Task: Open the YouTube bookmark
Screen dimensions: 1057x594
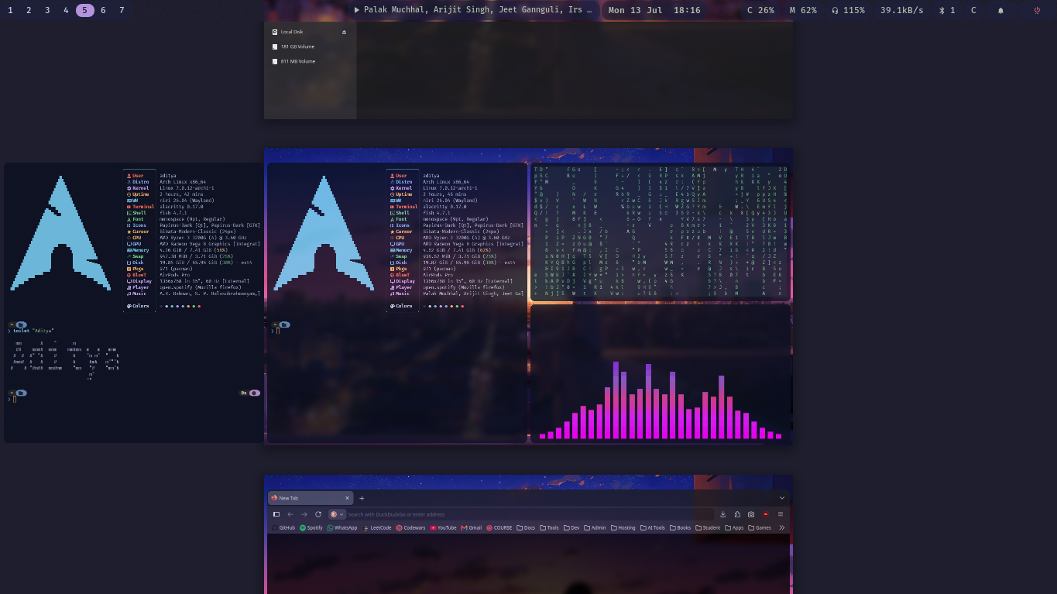Action: 443,528
